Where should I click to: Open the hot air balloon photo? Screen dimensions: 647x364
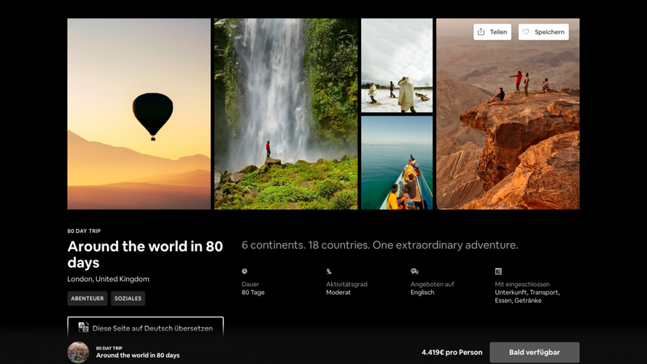pyautogui.click(x=139, y=113)
